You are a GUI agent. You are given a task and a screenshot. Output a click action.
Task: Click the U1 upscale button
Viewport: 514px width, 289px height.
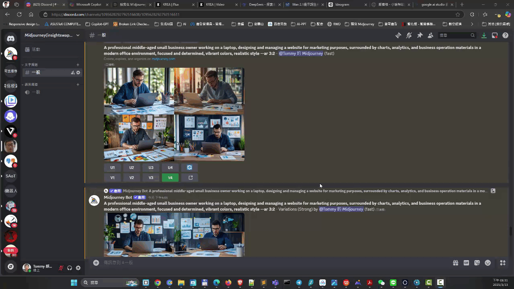pyautogui.click(x=112, y=167)
